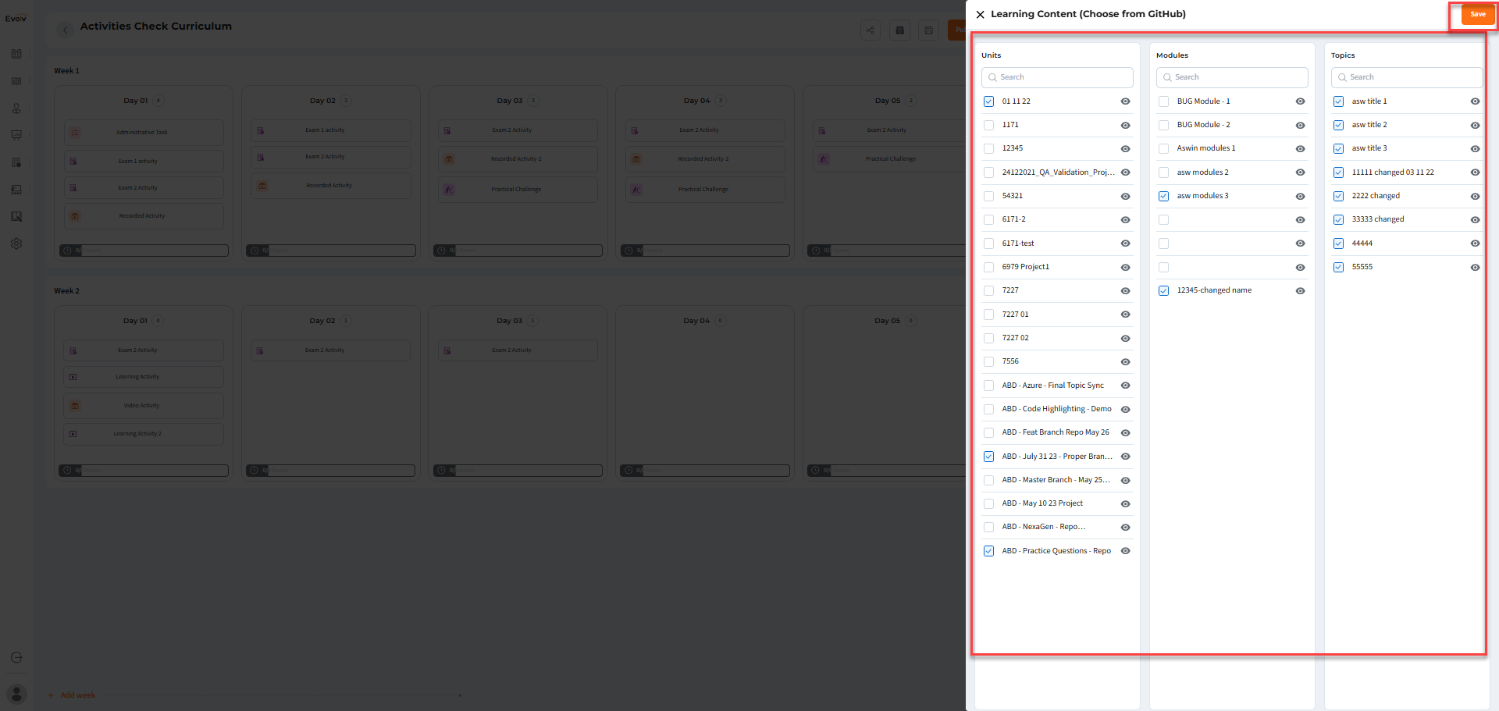
Task: Open the users icon in left sidebar
Action: tap(16, 108)
